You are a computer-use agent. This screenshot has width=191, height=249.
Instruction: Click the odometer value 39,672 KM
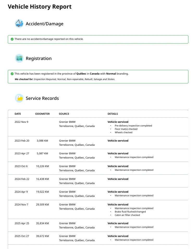click(42, 236)
